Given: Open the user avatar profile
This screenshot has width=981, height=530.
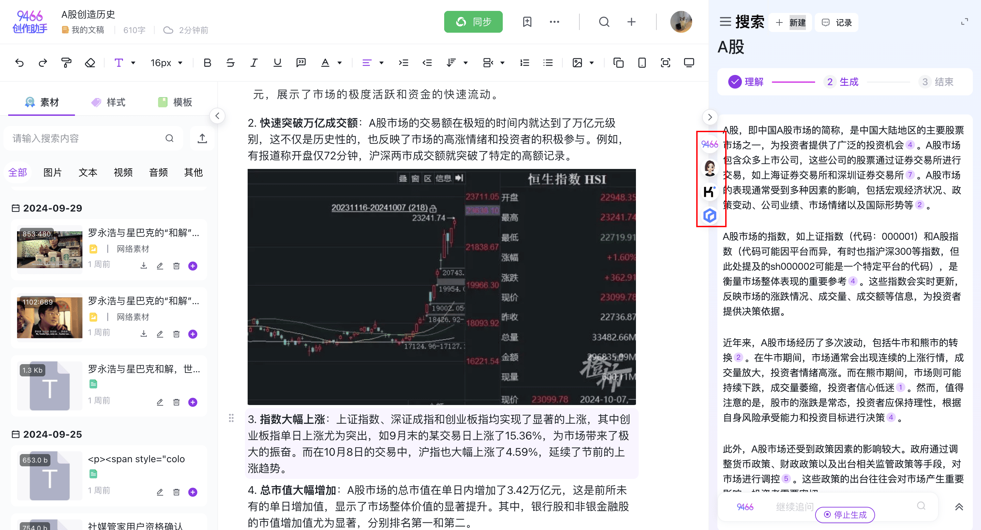Looking at the screenshot, I should (681, 22).
